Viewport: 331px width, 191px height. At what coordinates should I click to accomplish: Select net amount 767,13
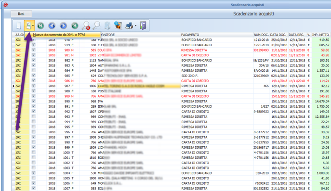[324, 183]
